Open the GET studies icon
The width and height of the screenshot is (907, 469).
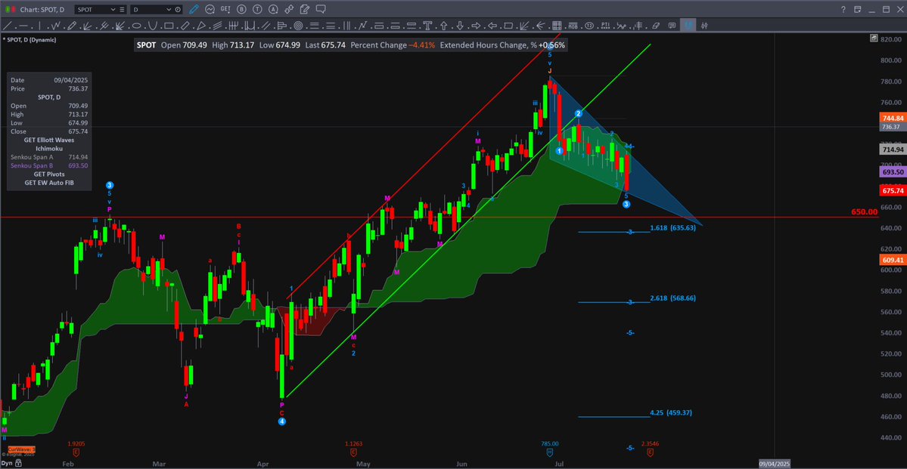coord(225,9)
